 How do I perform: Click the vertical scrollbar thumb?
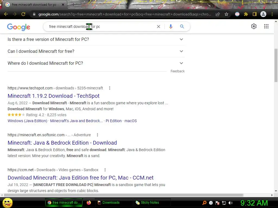tap(276, 65)
